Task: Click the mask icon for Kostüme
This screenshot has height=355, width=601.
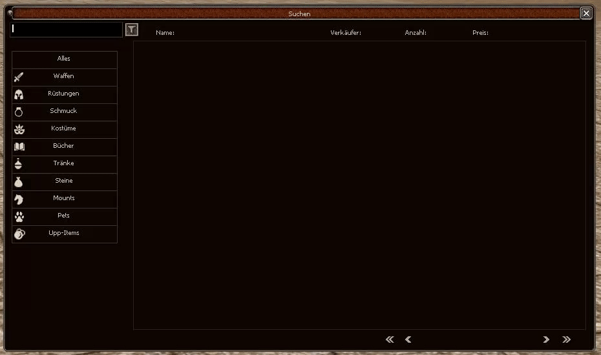Action: click(19, 129)
